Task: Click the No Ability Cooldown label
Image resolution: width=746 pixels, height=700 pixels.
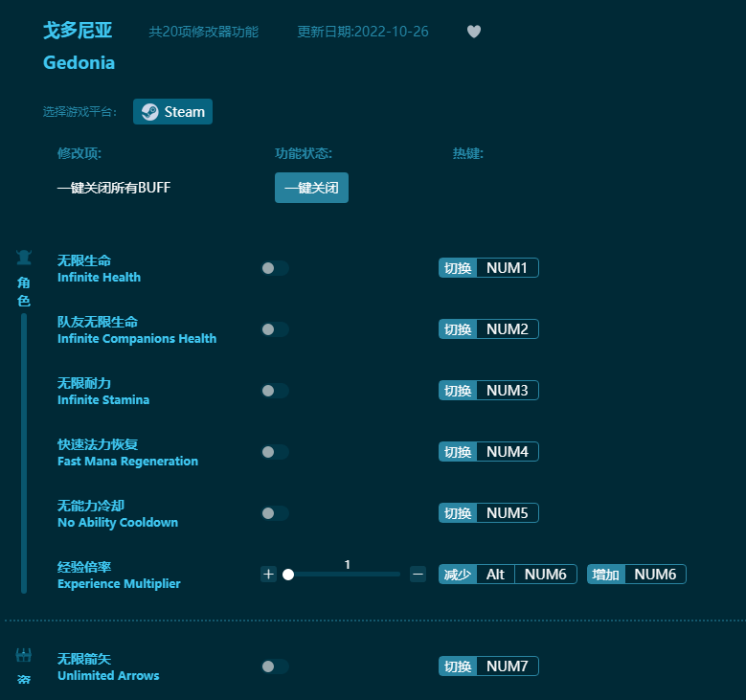Action: (118, 523)
